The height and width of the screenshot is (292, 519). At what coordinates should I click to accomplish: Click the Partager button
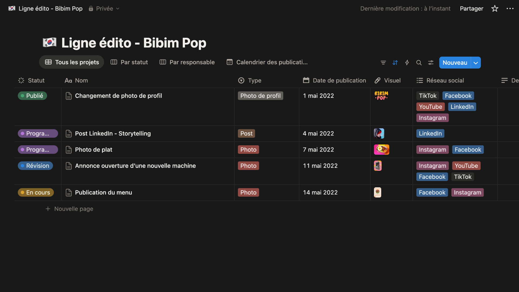coord(471,9)
